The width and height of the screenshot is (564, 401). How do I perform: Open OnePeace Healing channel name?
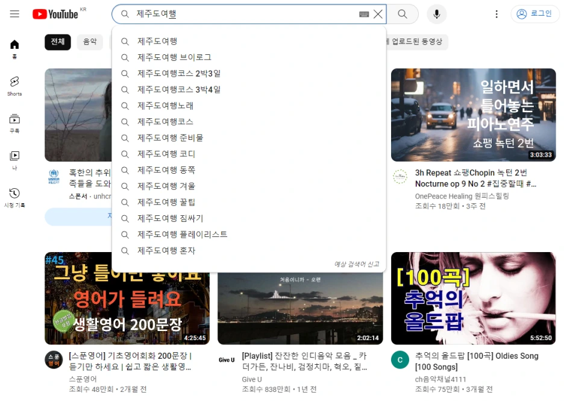(x=462, y=196)
